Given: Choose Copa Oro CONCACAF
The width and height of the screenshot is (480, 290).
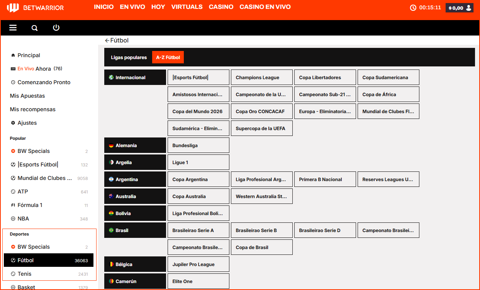Looking at the screenshot, I should pyautogui.click(x=262, y=111).
